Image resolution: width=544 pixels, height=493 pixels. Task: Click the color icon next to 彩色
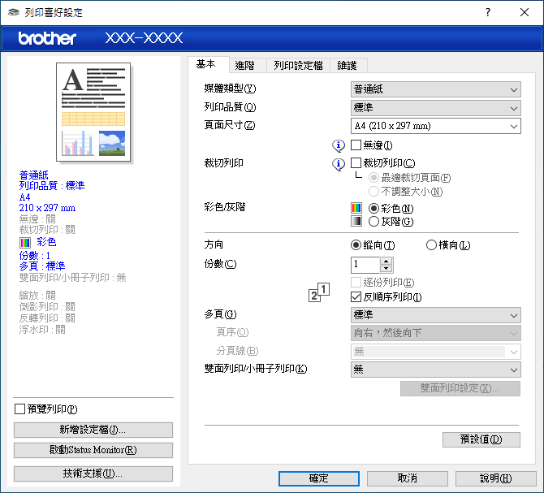point(356,208)
